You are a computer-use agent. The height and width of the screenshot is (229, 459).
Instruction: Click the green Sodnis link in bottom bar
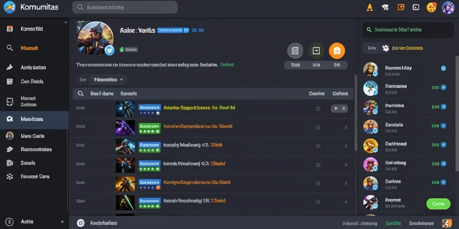[x=393, y=224]
